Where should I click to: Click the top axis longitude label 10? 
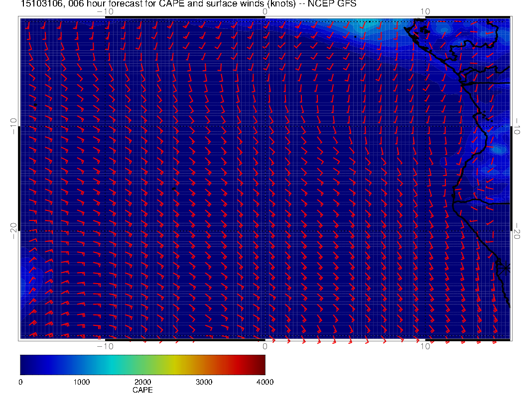pyautogui.click(x=425, y=12)
